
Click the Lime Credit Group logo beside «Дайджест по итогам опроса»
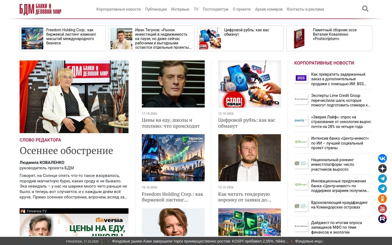point(301,226)
